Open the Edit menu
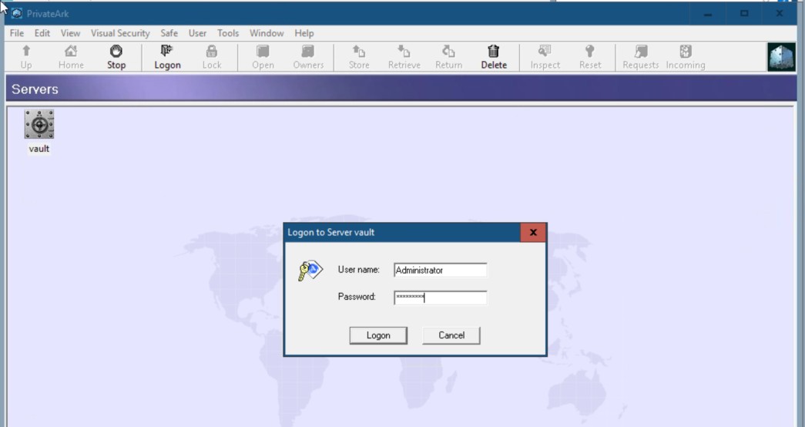Image resolution: width=805 pixels, height=427 pixels. [42, 33]
